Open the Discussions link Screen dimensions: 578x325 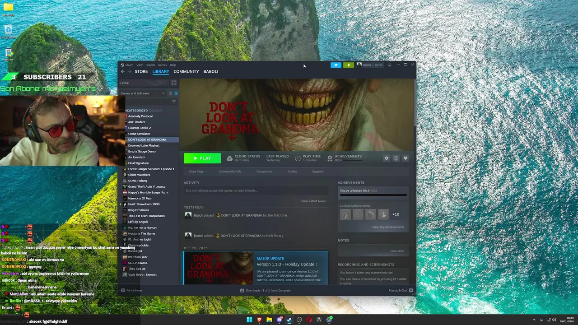point(265,172)
